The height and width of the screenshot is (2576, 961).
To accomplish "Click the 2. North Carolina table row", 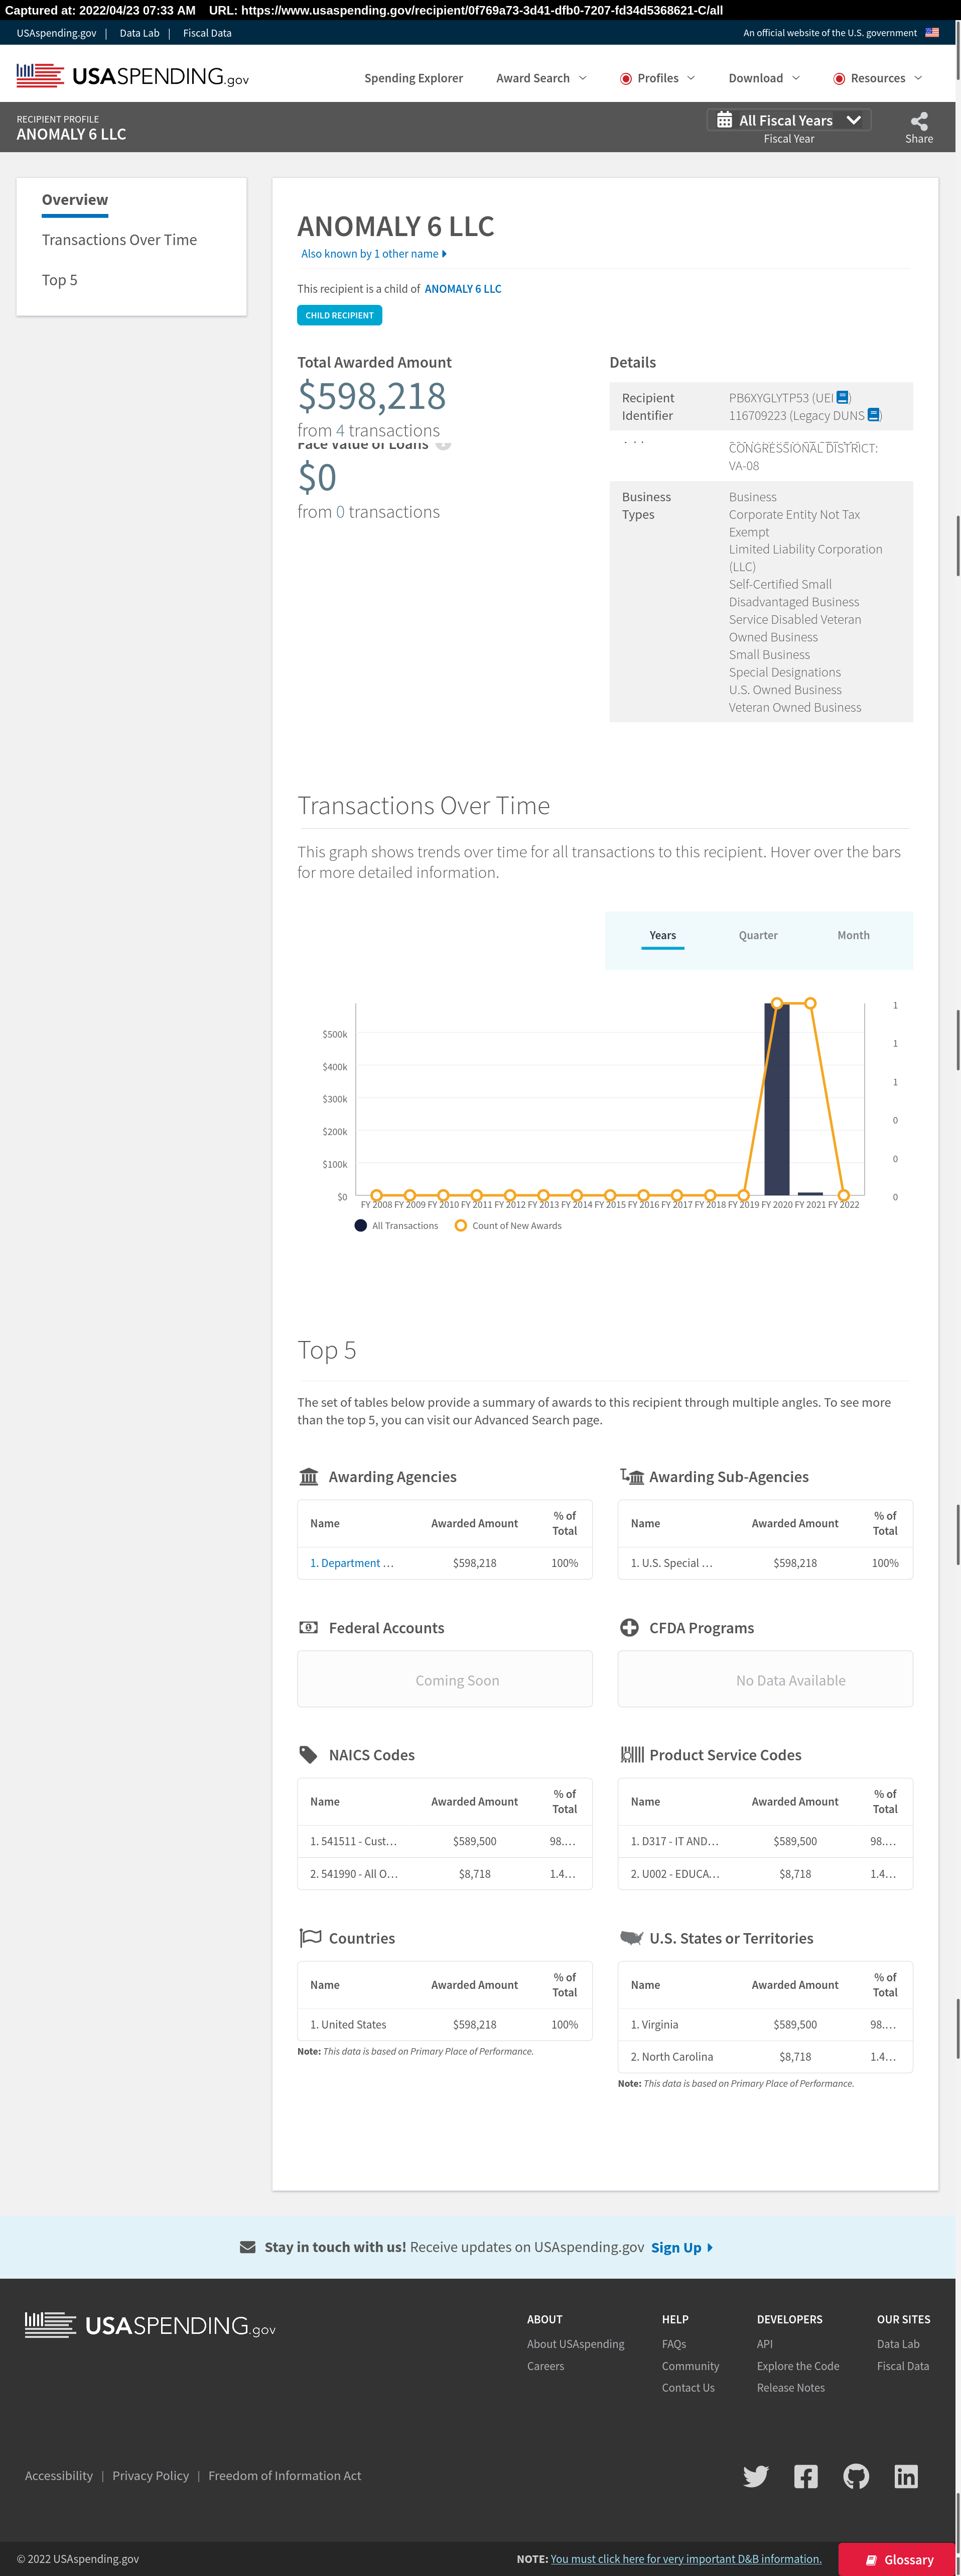I will 764,2056.
